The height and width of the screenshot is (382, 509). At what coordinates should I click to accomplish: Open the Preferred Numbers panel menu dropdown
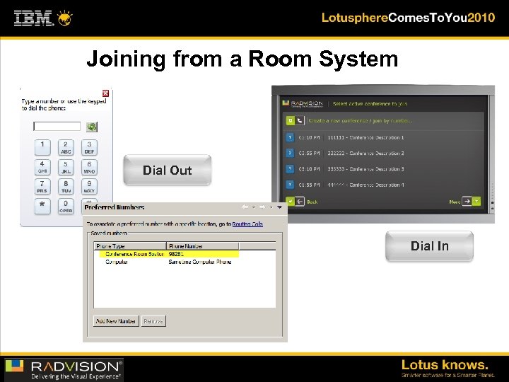click(x=279, y=207)
